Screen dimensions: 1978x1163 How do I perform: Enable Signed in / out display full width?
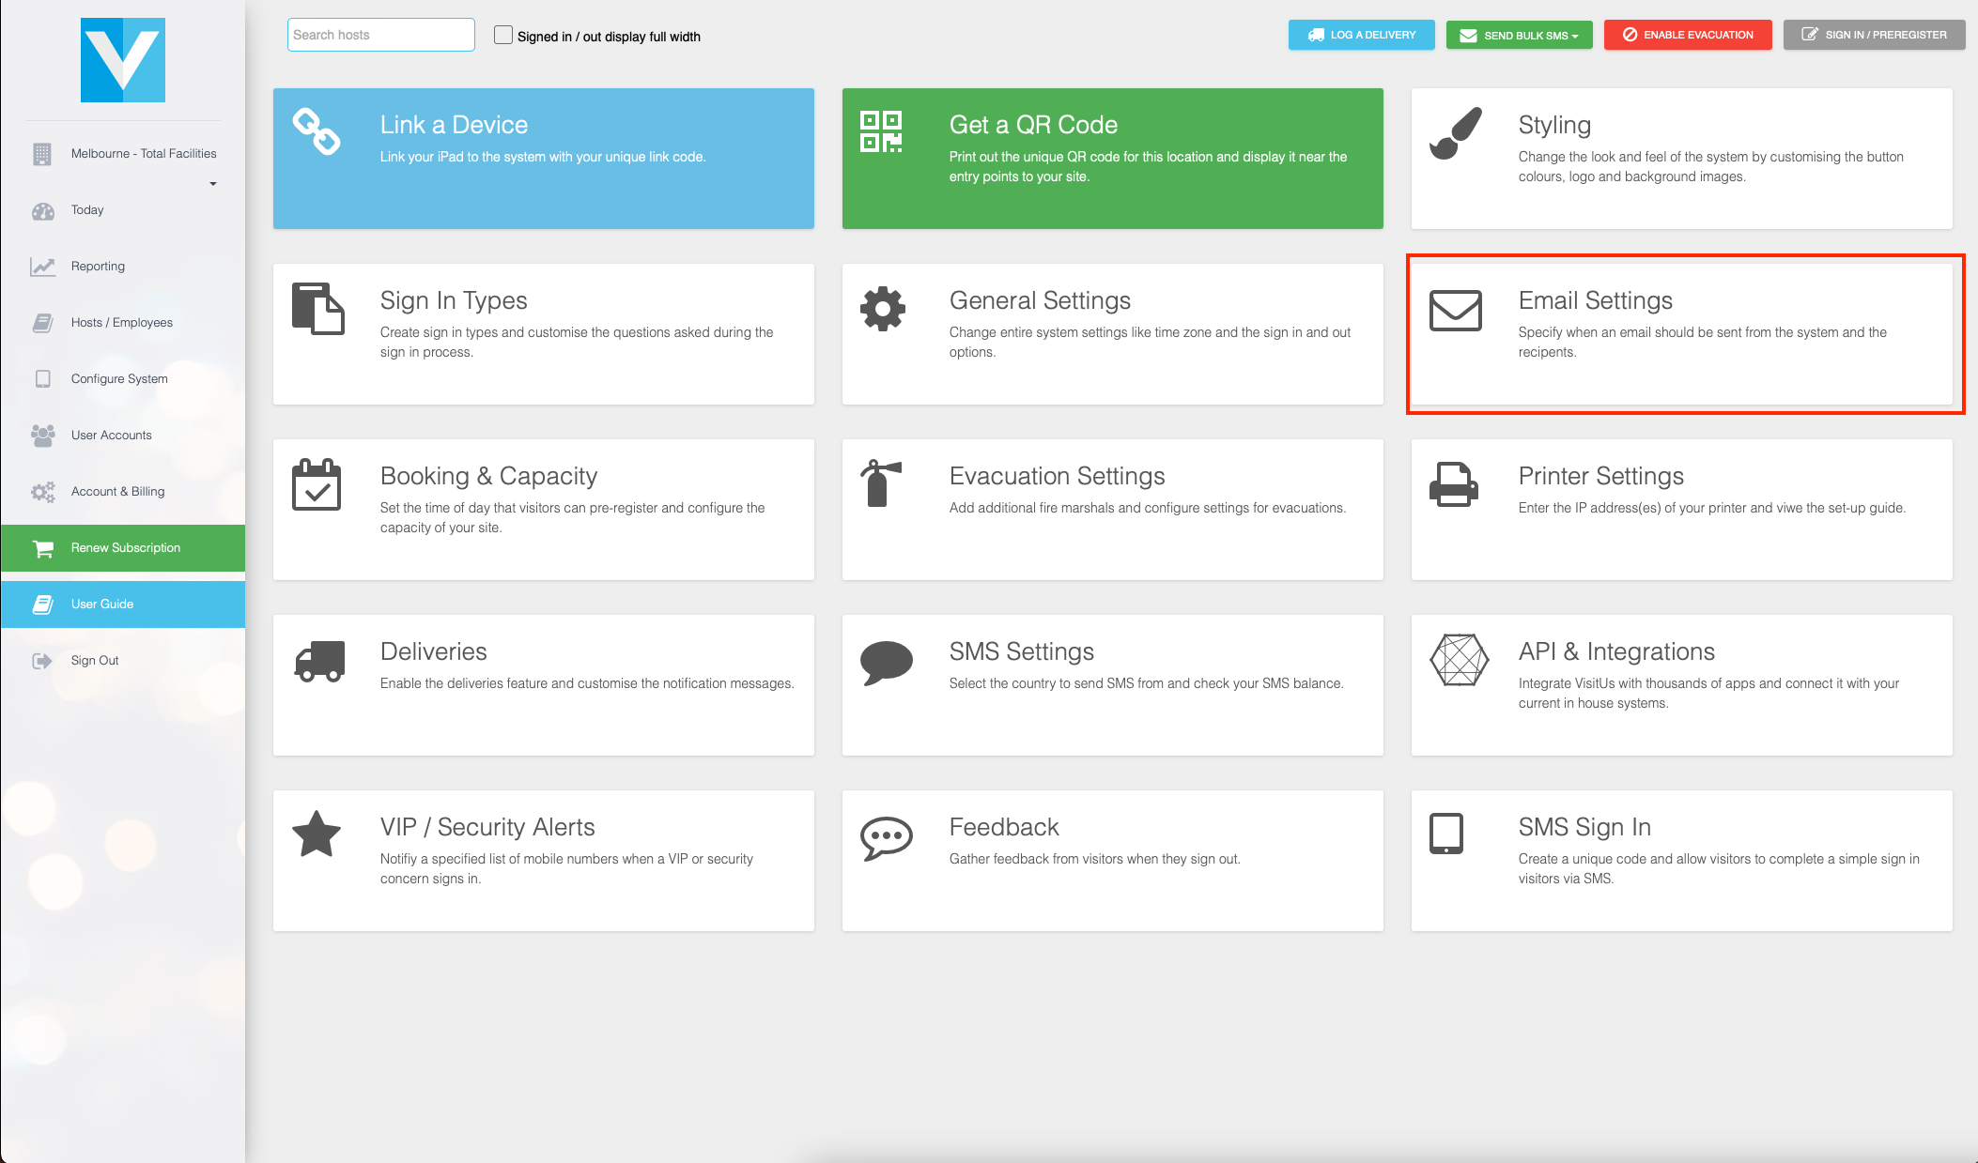click(x=503, y=34)
